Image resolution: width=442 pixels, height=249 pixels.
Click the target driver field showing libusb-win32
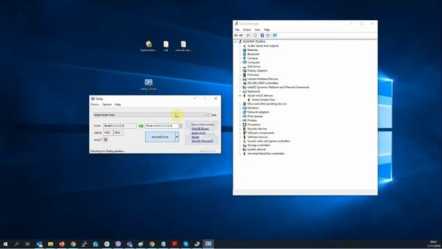162,126
